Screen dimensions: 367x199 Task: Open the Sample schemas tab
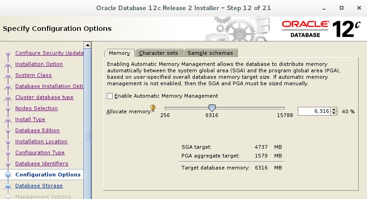click(x=210, y=53)
